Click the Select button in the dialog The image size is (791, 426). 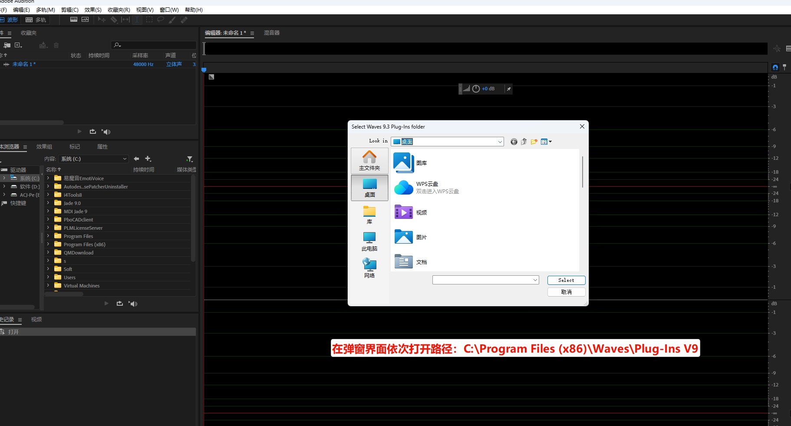pos(566,280)
